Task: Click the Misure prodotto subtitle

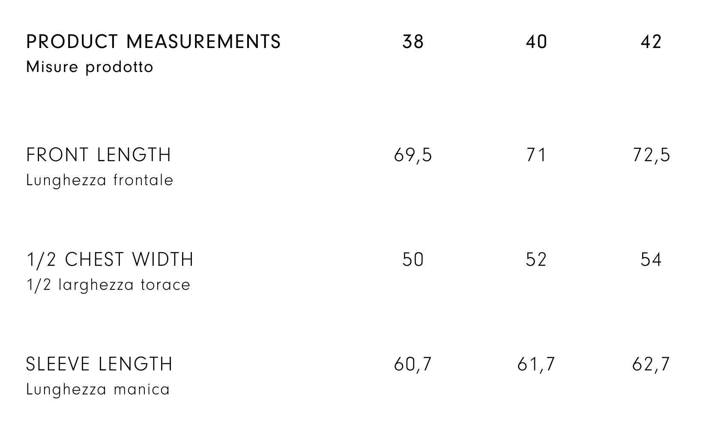Action: (x=90, y=67)
